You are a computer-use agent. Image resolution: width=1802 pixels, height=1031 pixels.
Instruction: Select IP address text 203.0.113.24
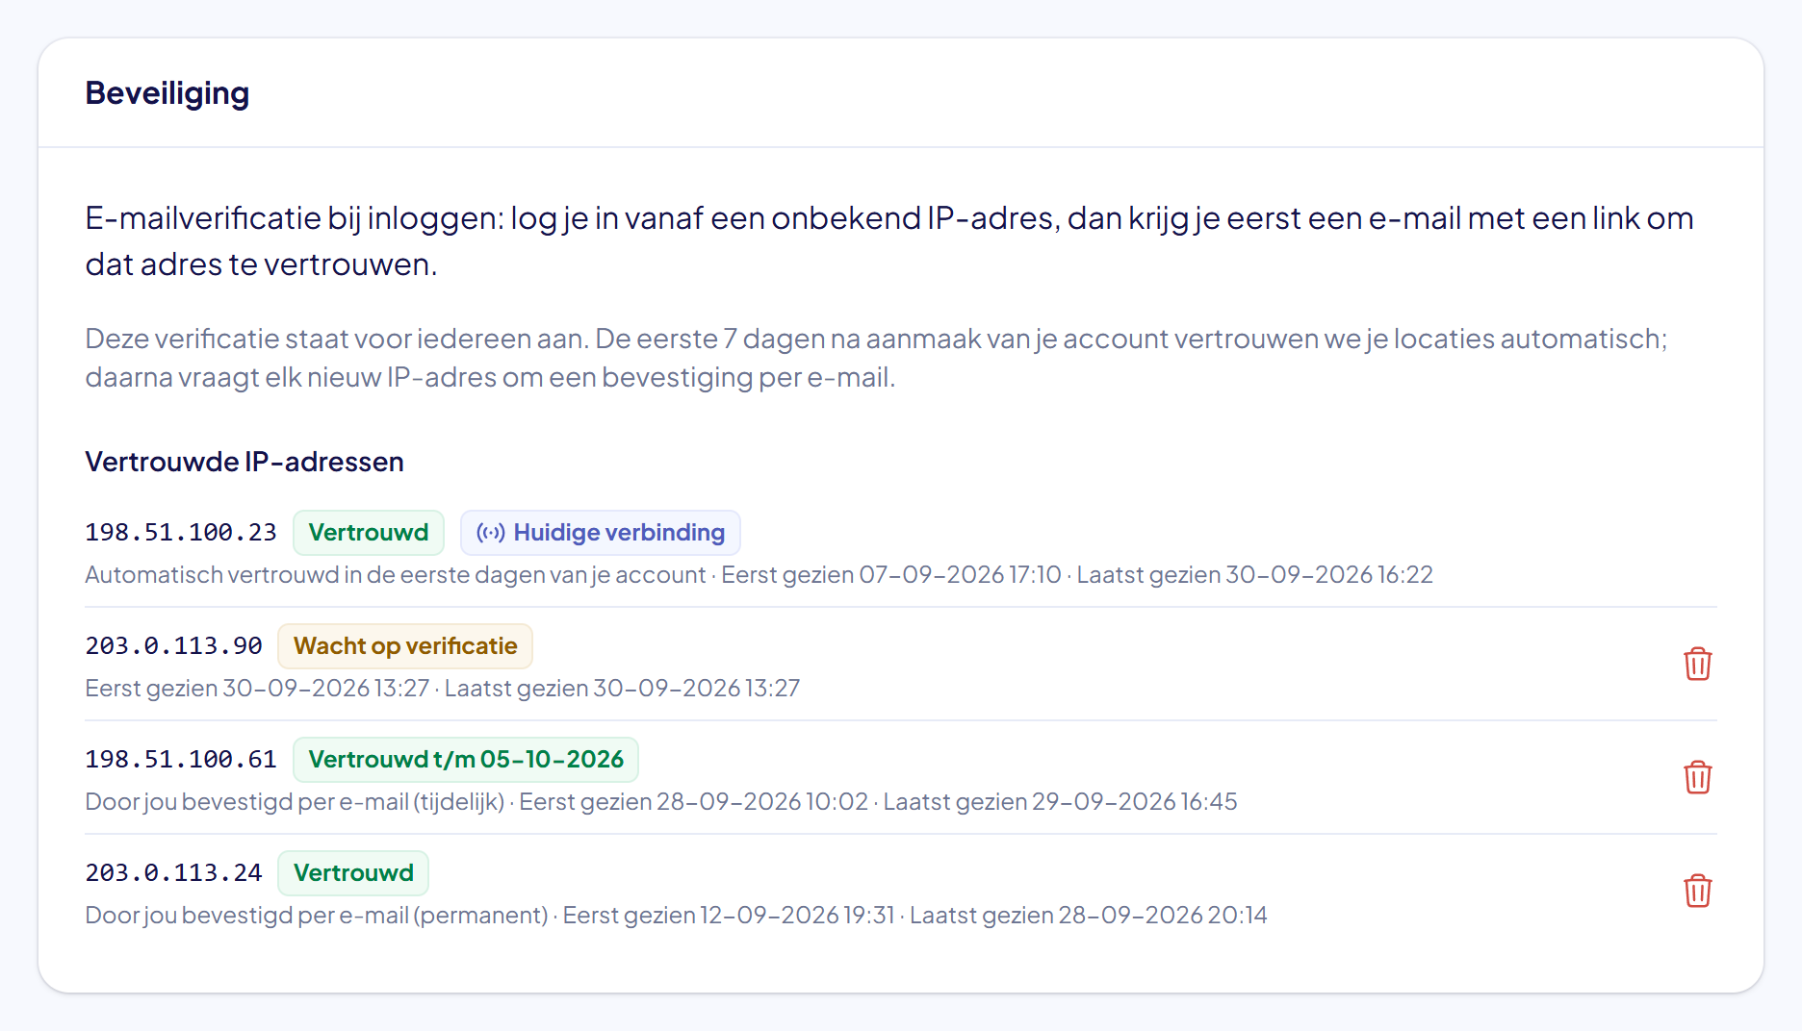point(173,873)
